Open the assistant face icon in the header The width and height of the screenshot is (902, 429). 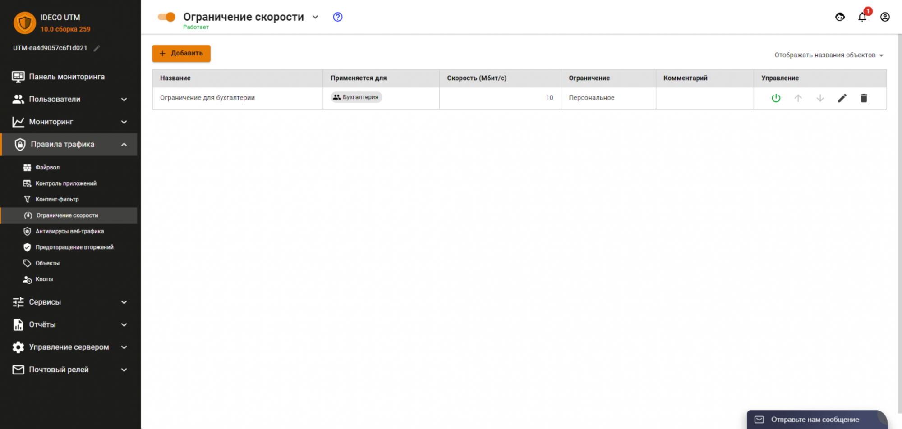click(840, 17)
